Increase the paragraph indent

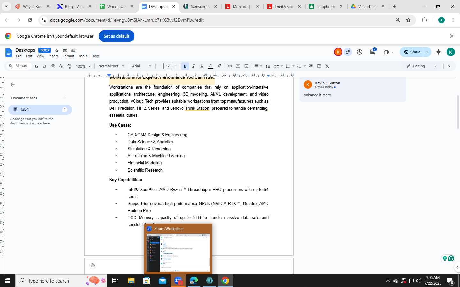[319, 66]
